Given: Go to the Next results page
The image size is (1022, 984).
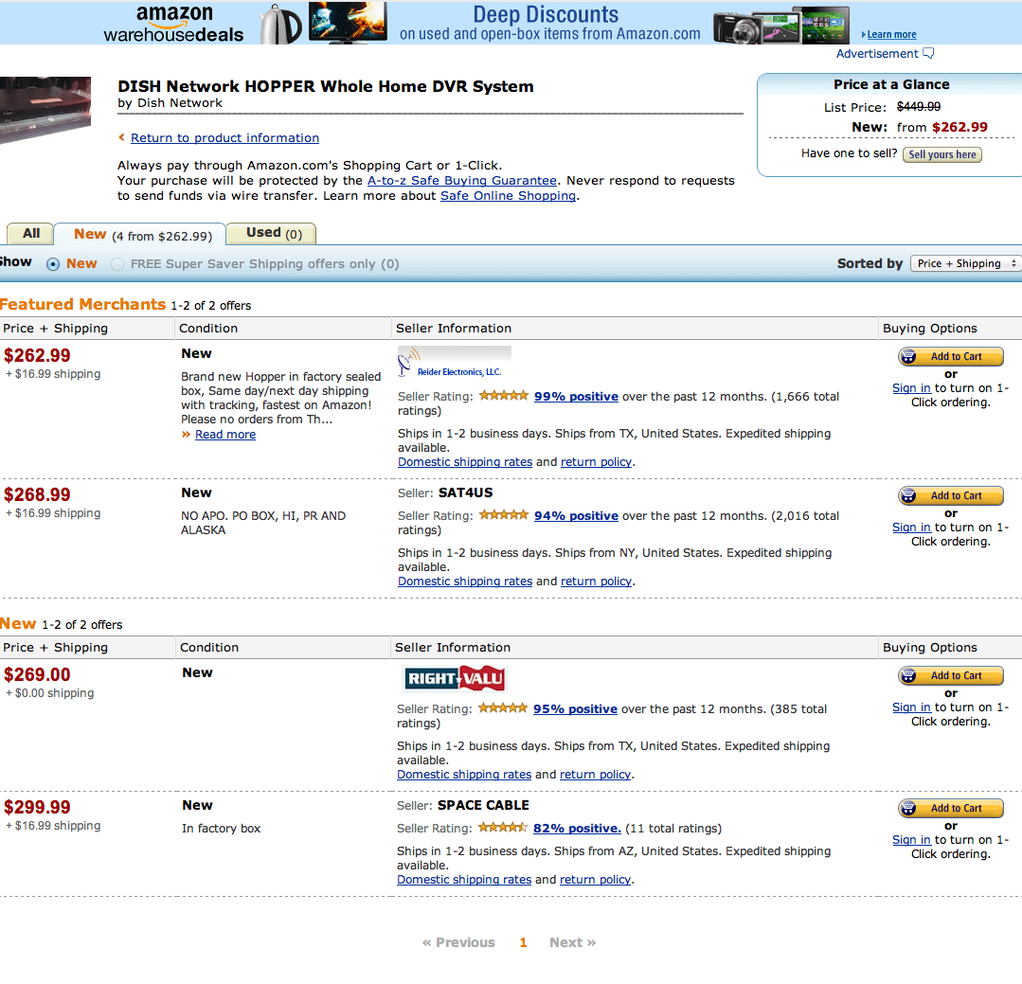Looking at the screenshot, I should (x=572, y=942).
